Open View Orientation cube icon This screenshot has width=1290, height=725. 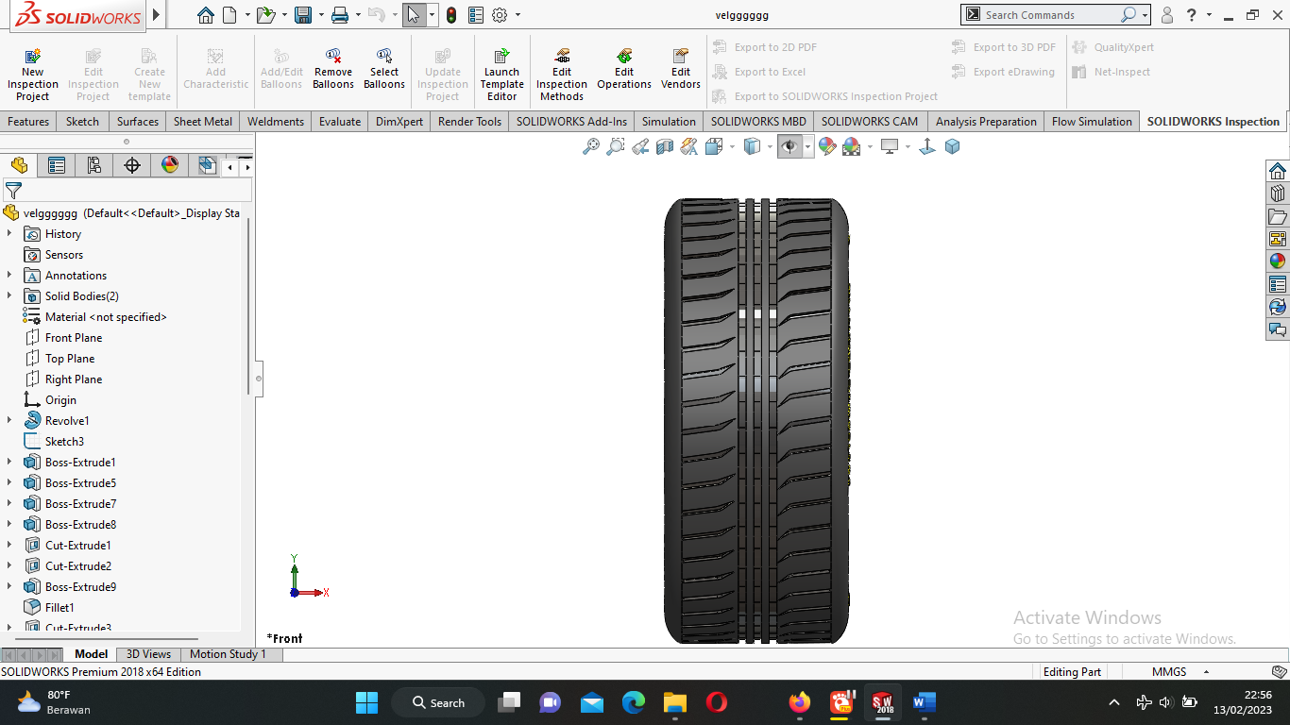pos(714,146)
